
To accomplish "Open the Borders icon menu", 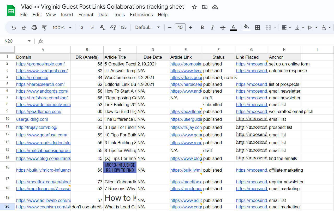I will [258, 27].
